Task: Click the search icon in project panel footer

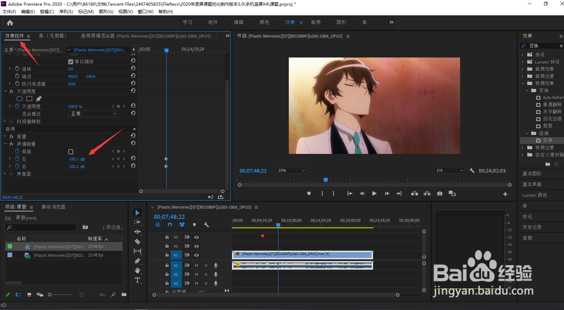Action: (114, 295)
